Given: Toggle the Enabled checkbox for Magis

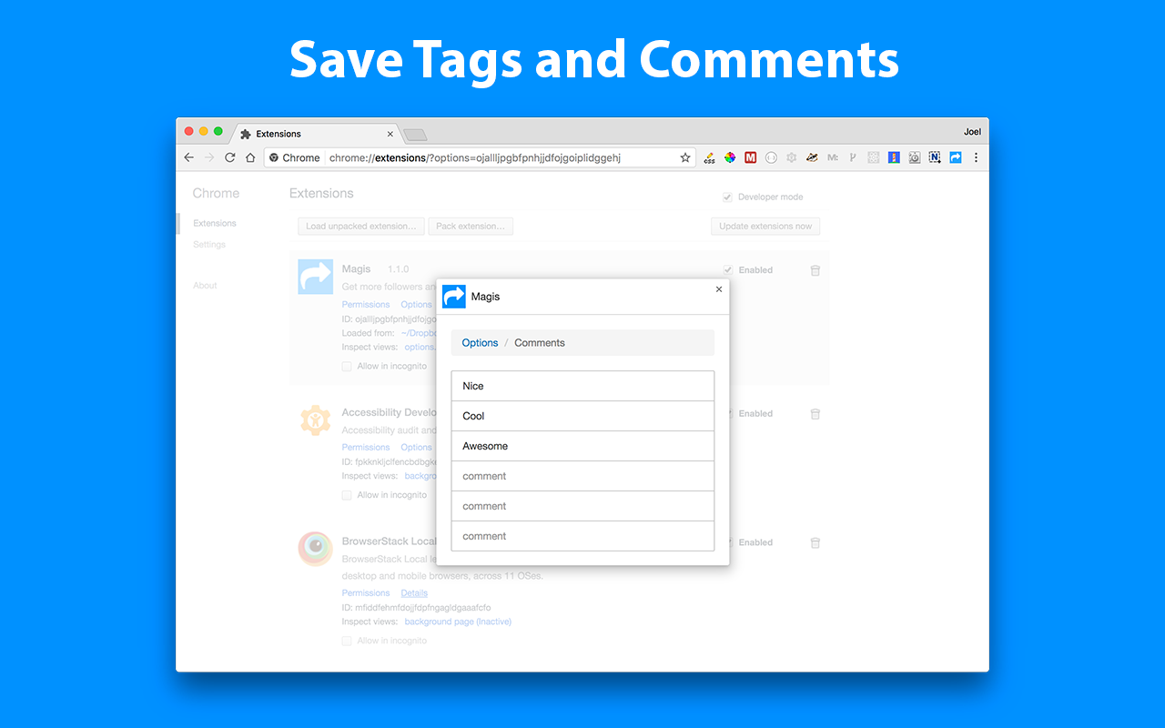Looking at the screenshot, I should tap(727, 270).
